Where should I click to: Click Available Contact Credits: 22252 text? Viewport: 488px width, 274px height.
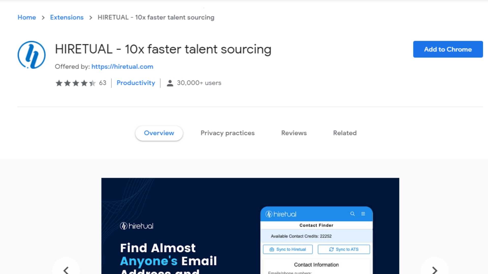301,236
